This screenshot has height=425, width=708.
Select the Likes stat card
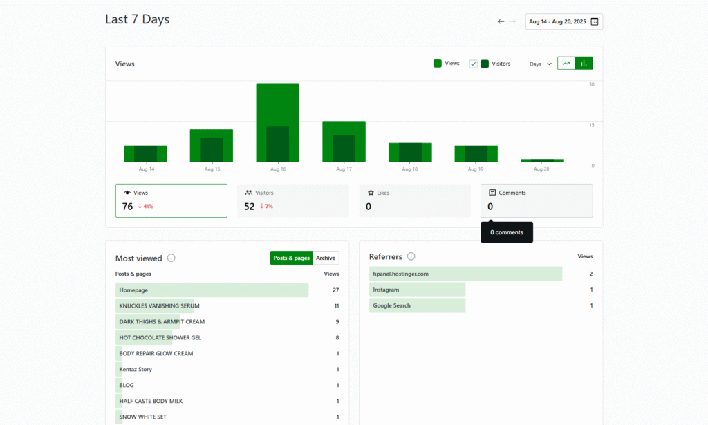pyautogui.click(x=414, y=200)
